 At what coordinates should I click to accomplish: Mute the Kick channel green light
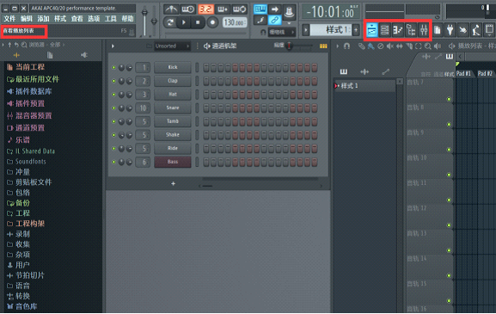tap(113, 67)
